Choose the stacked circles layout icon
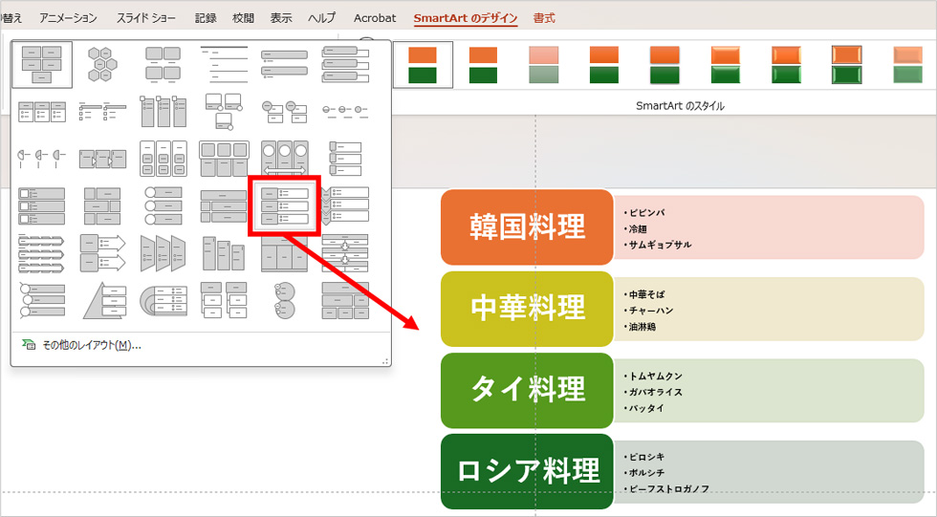937x517 pixels. coord(285,300)
